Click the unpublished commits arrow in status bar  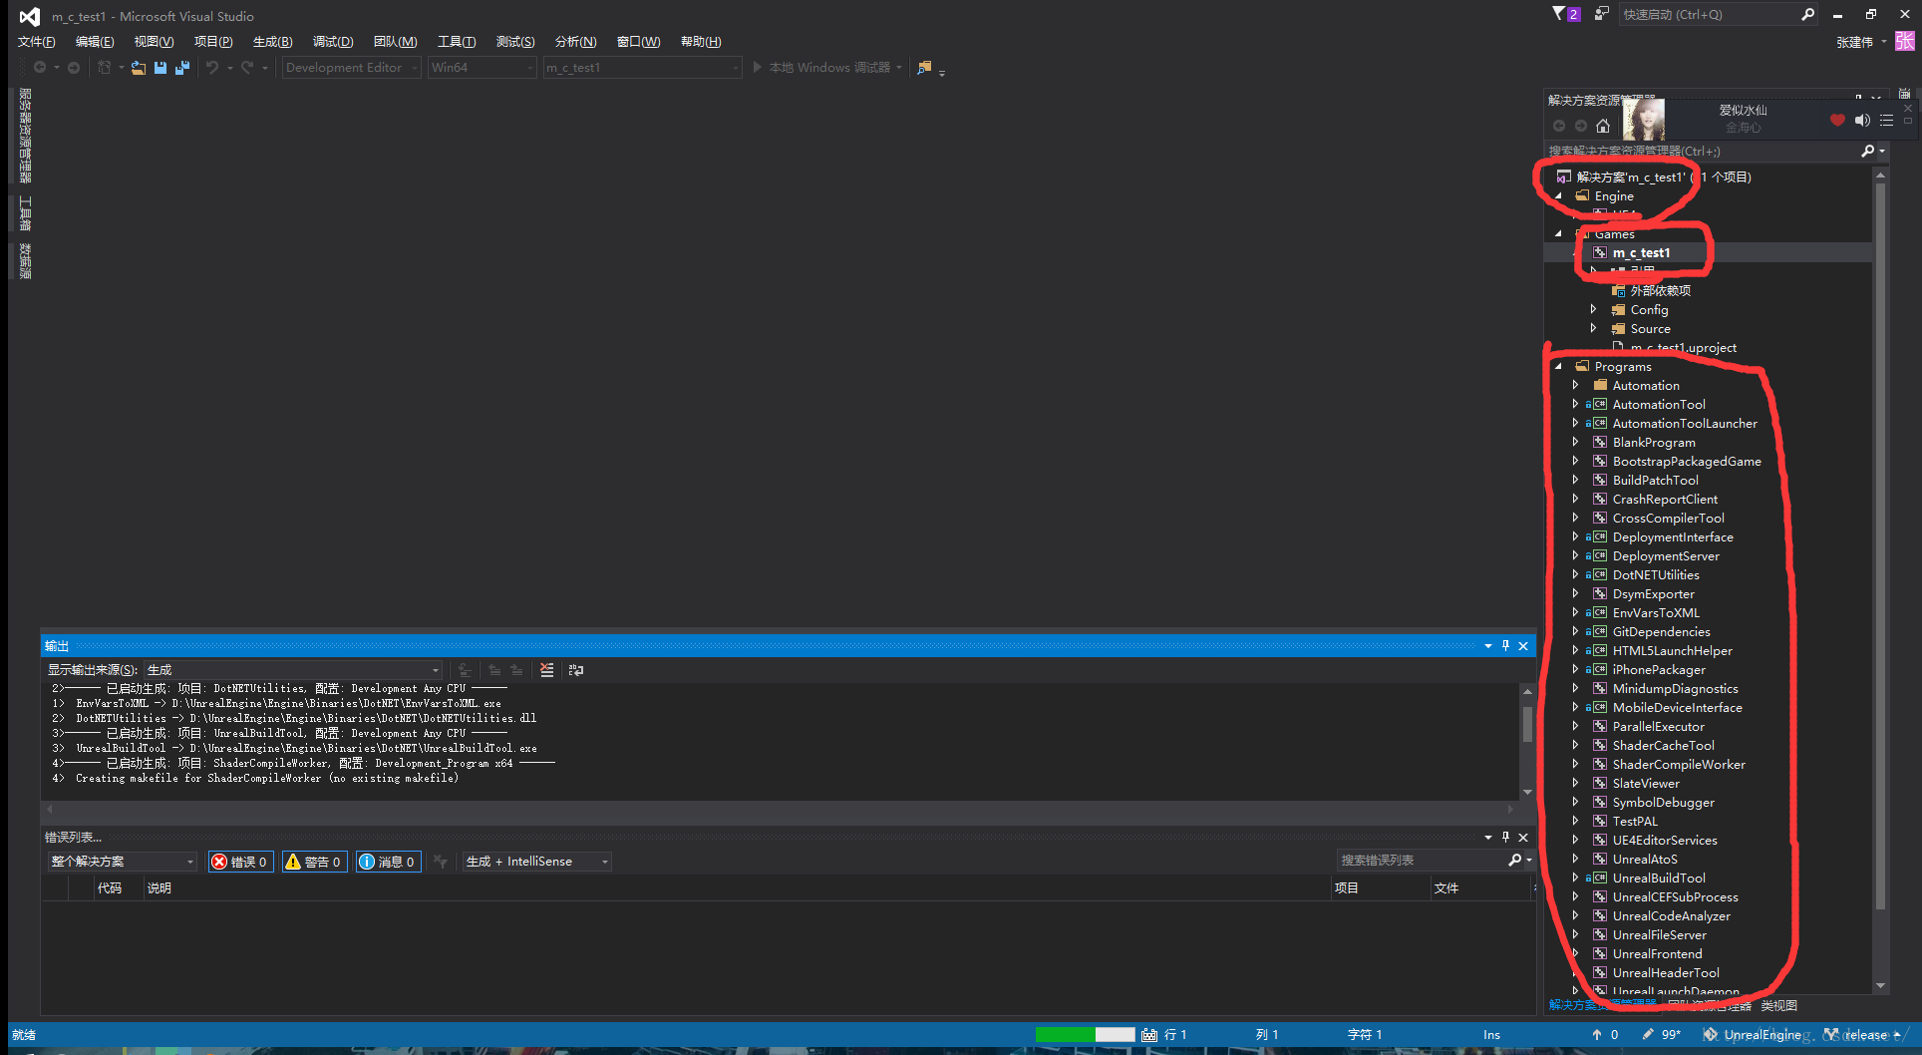click(1596, 1035)
